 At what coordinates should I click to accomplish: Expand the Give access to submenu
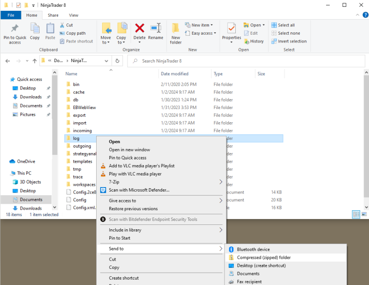[x=161, y=200]
